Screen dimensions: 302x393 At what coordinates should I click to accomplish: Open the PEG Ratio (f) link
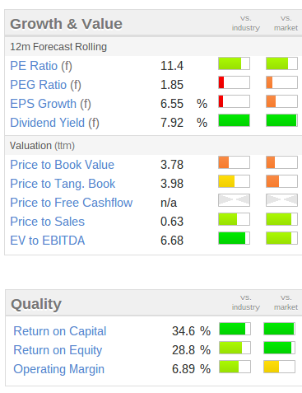45,85
